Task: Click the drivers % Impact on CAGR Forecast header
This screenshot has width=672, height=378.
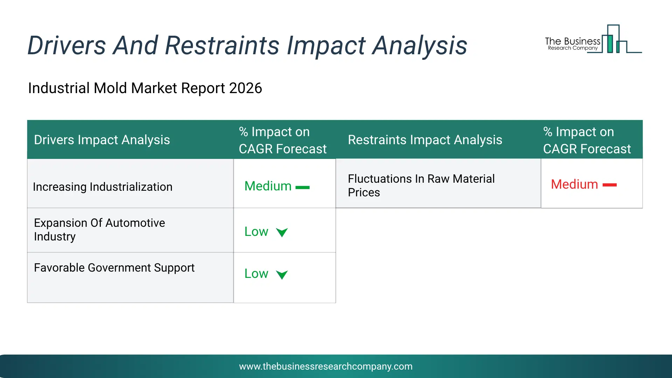Action: (x=285, y=140)
